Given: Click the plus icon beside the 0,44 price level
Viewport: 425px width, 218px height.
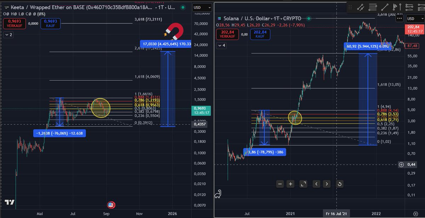Looking at the screenshot, I should point(402,164).
